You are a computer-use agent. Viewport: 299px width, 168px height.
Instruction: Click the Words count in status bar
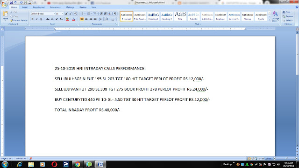point(21,159)
